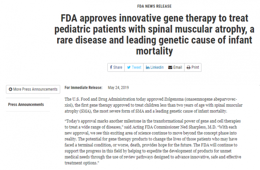Go to More Press Announcements
The image size is (260, 170).
(33, 89)
